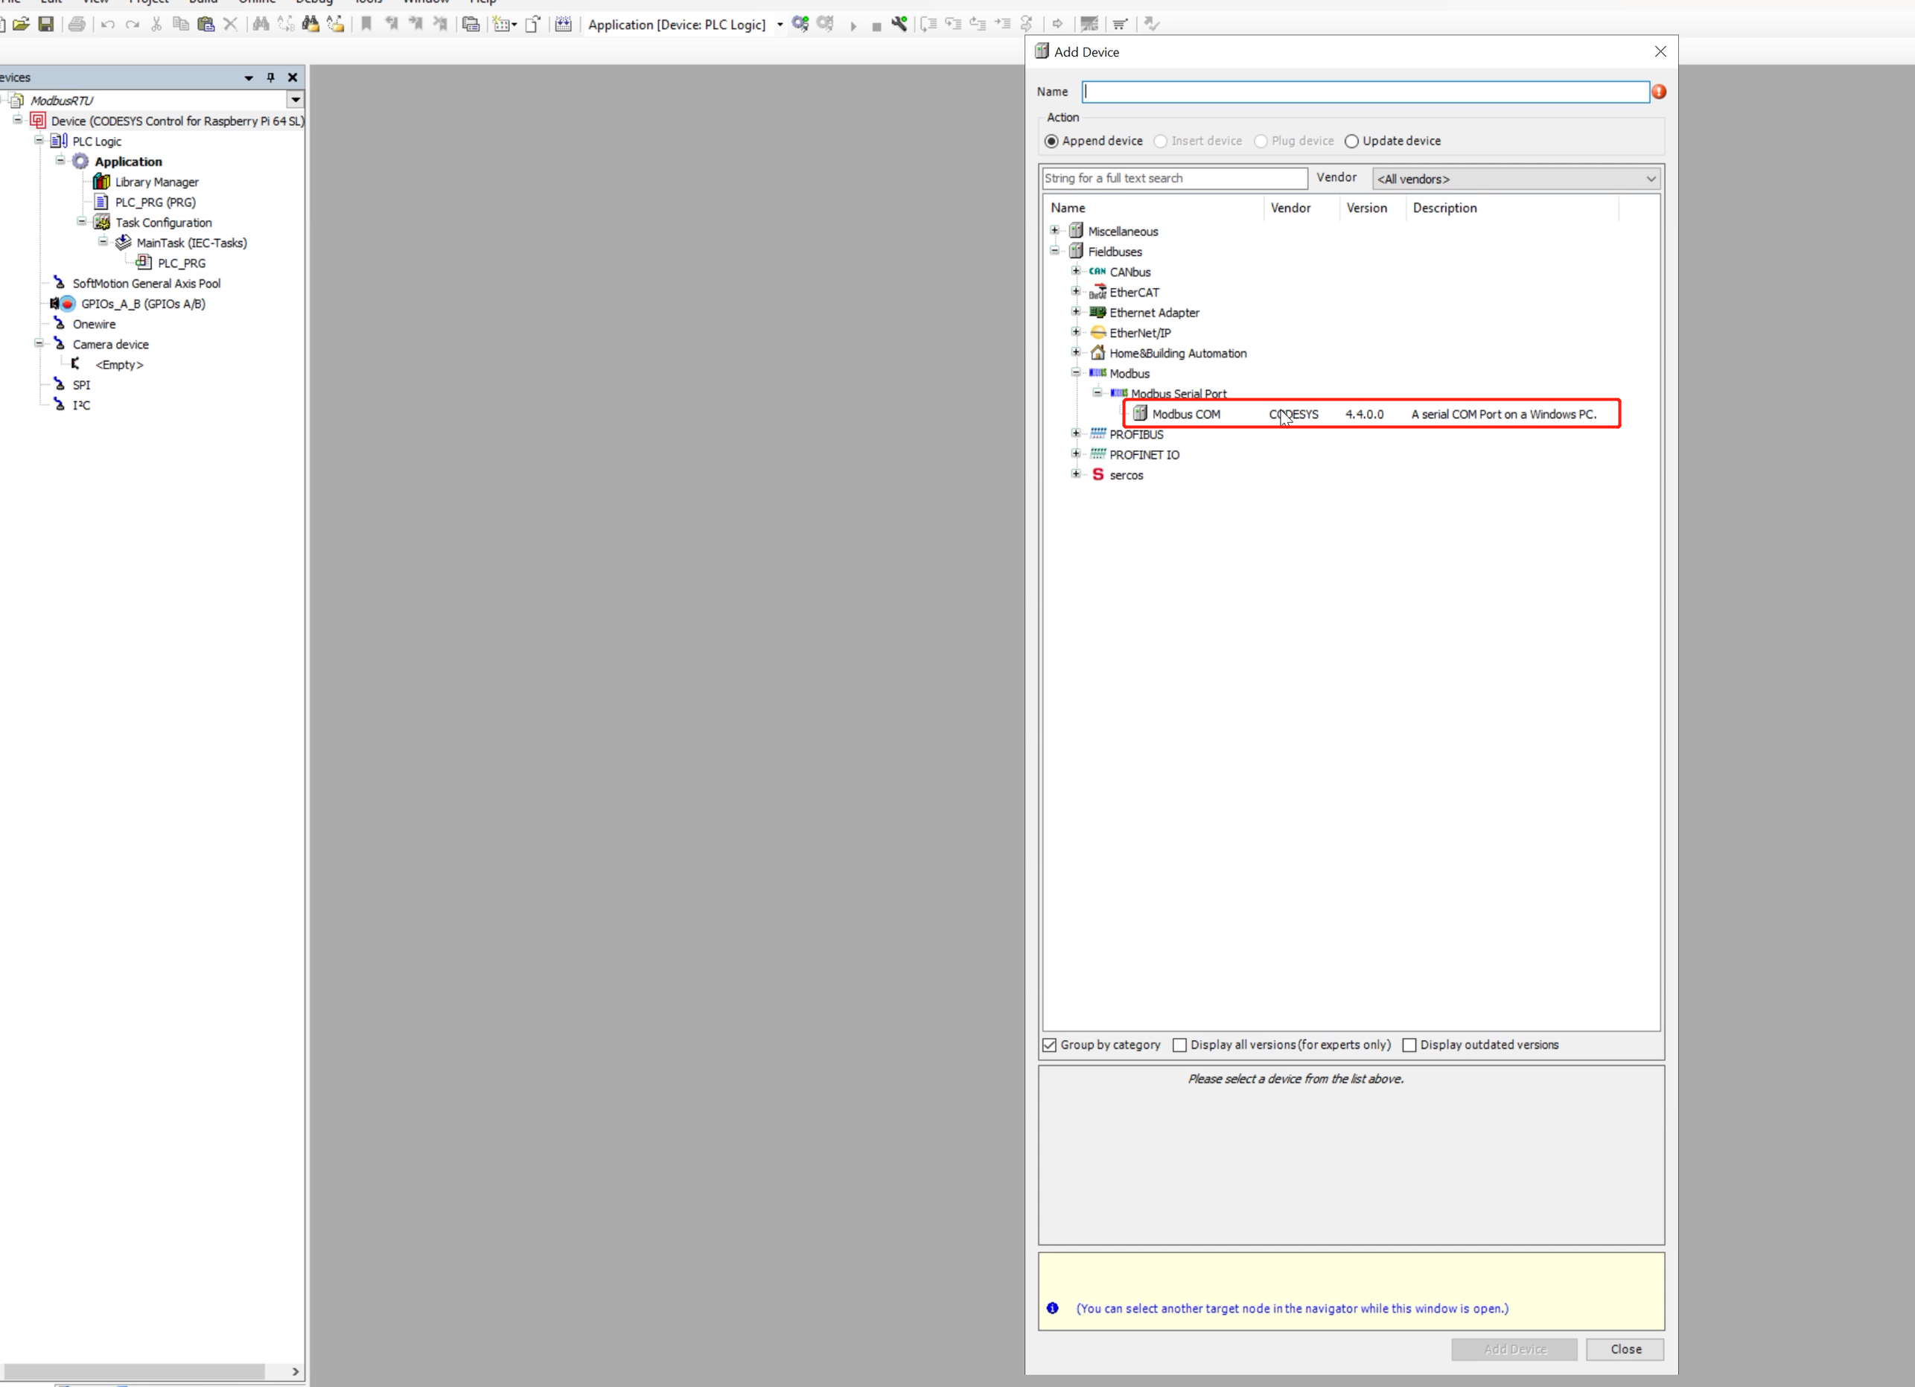Click the Devices panel horizontal scrollbar
The height and width of the screenshot is (1387, 1915).
tap(133, 1372)
